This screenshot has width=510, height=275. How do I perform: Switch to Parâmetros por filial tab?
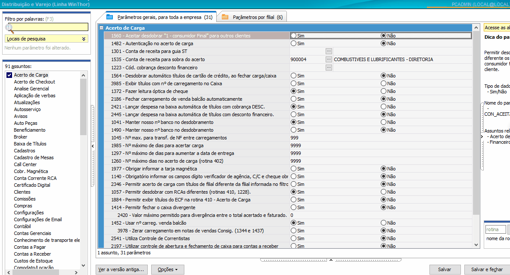(x=252, y=17)
